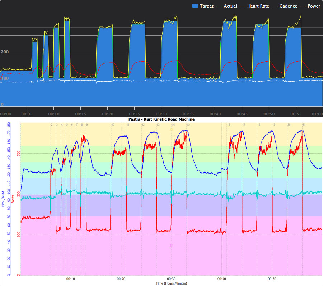Click the red Watts axis label
Image resolution: width=323 pixels, height=286 pixels.
[x=13, y=199]
